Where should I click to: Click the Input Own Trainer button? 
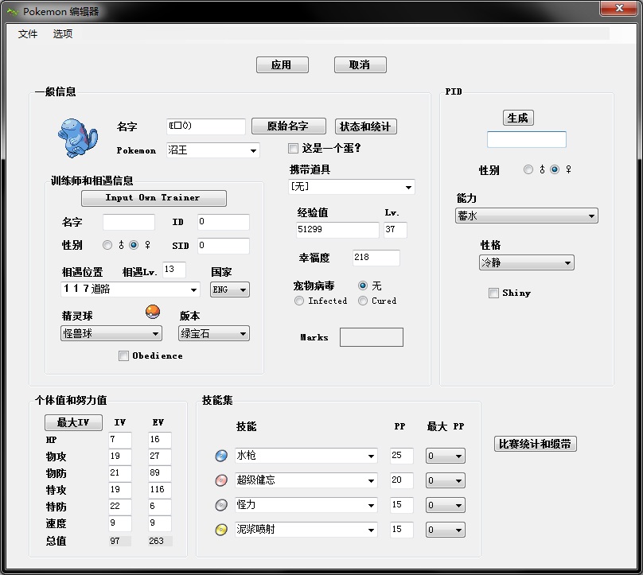[154, 198]
